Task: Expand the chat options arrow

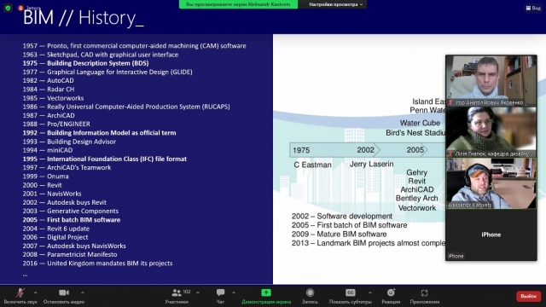Action: click(x=234, y=293)
